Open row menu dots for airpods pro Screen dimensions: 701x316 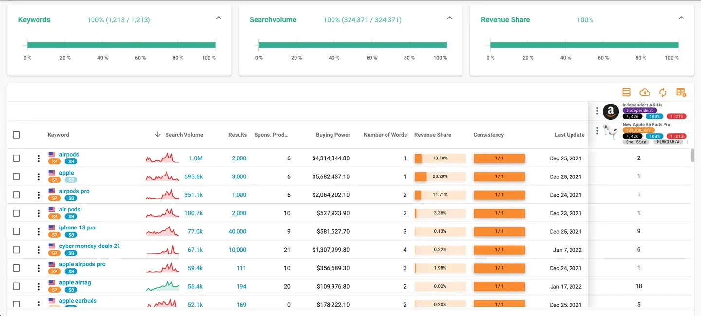coord(39,195)
